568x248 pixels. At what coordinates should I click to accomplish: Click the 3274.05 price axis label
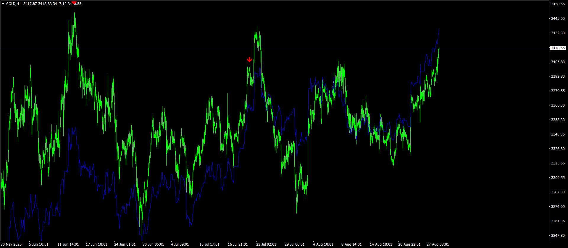[558, 207]
